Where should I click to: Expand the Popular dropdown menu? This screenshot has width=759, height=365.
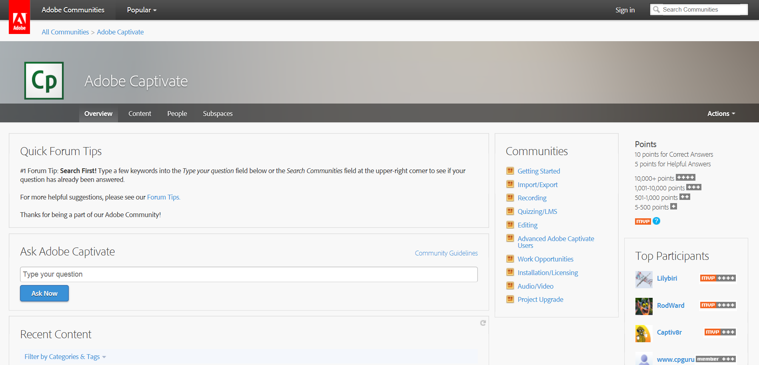(142, 10)
